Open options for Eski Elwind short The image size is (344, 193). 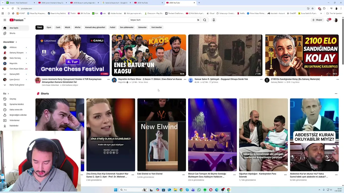click(x=184, y=175)
